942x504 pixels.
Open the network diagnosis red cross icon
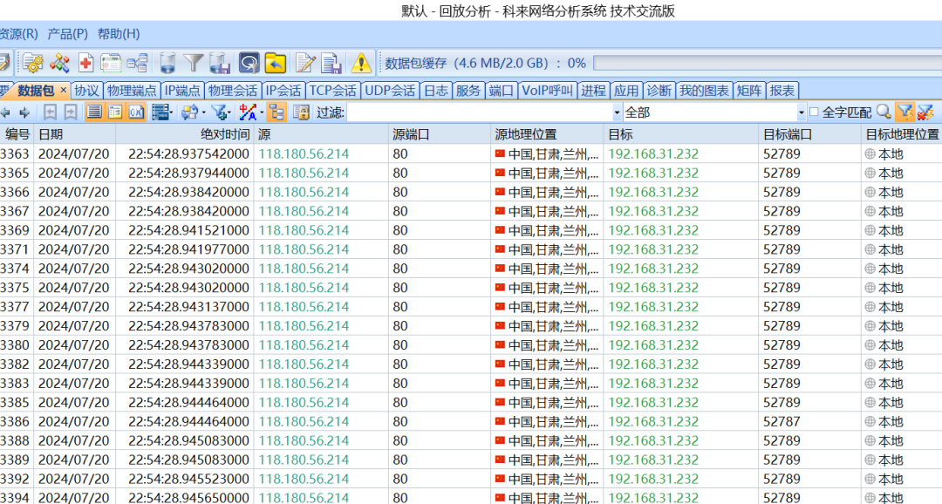tap(85, 62)
